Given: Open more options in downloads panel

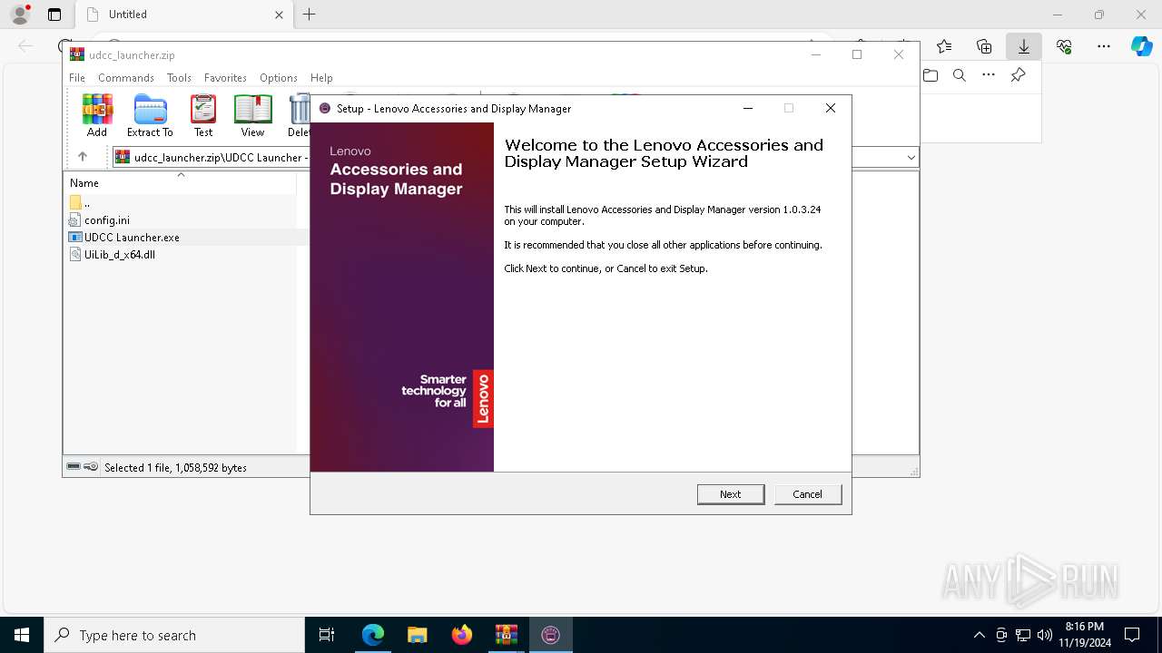Looking at the screenshot, I should click(x=989, y=75).
